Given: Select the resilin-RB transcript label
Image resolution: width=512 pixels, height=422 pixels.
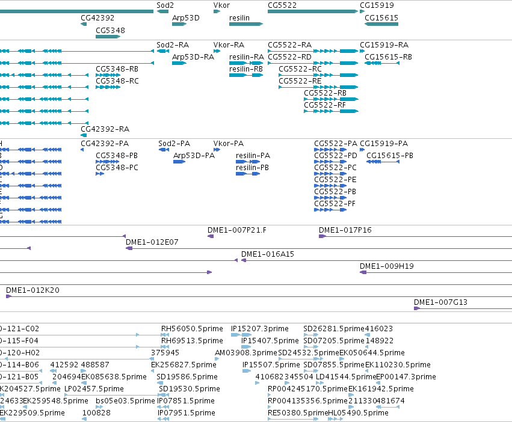Looking at the screenshot, I should coord(246,69).
